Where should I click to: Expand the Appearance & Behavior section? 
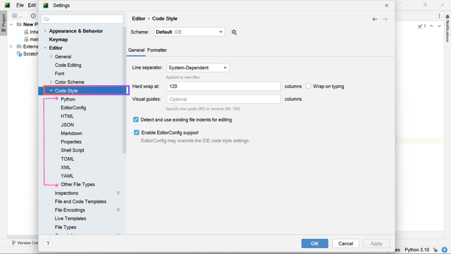[x=45, y=31]
